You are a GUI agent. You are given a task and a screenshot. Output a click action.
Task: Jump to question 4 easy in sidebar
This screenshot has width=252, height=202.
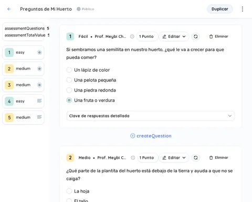point(23,101)
